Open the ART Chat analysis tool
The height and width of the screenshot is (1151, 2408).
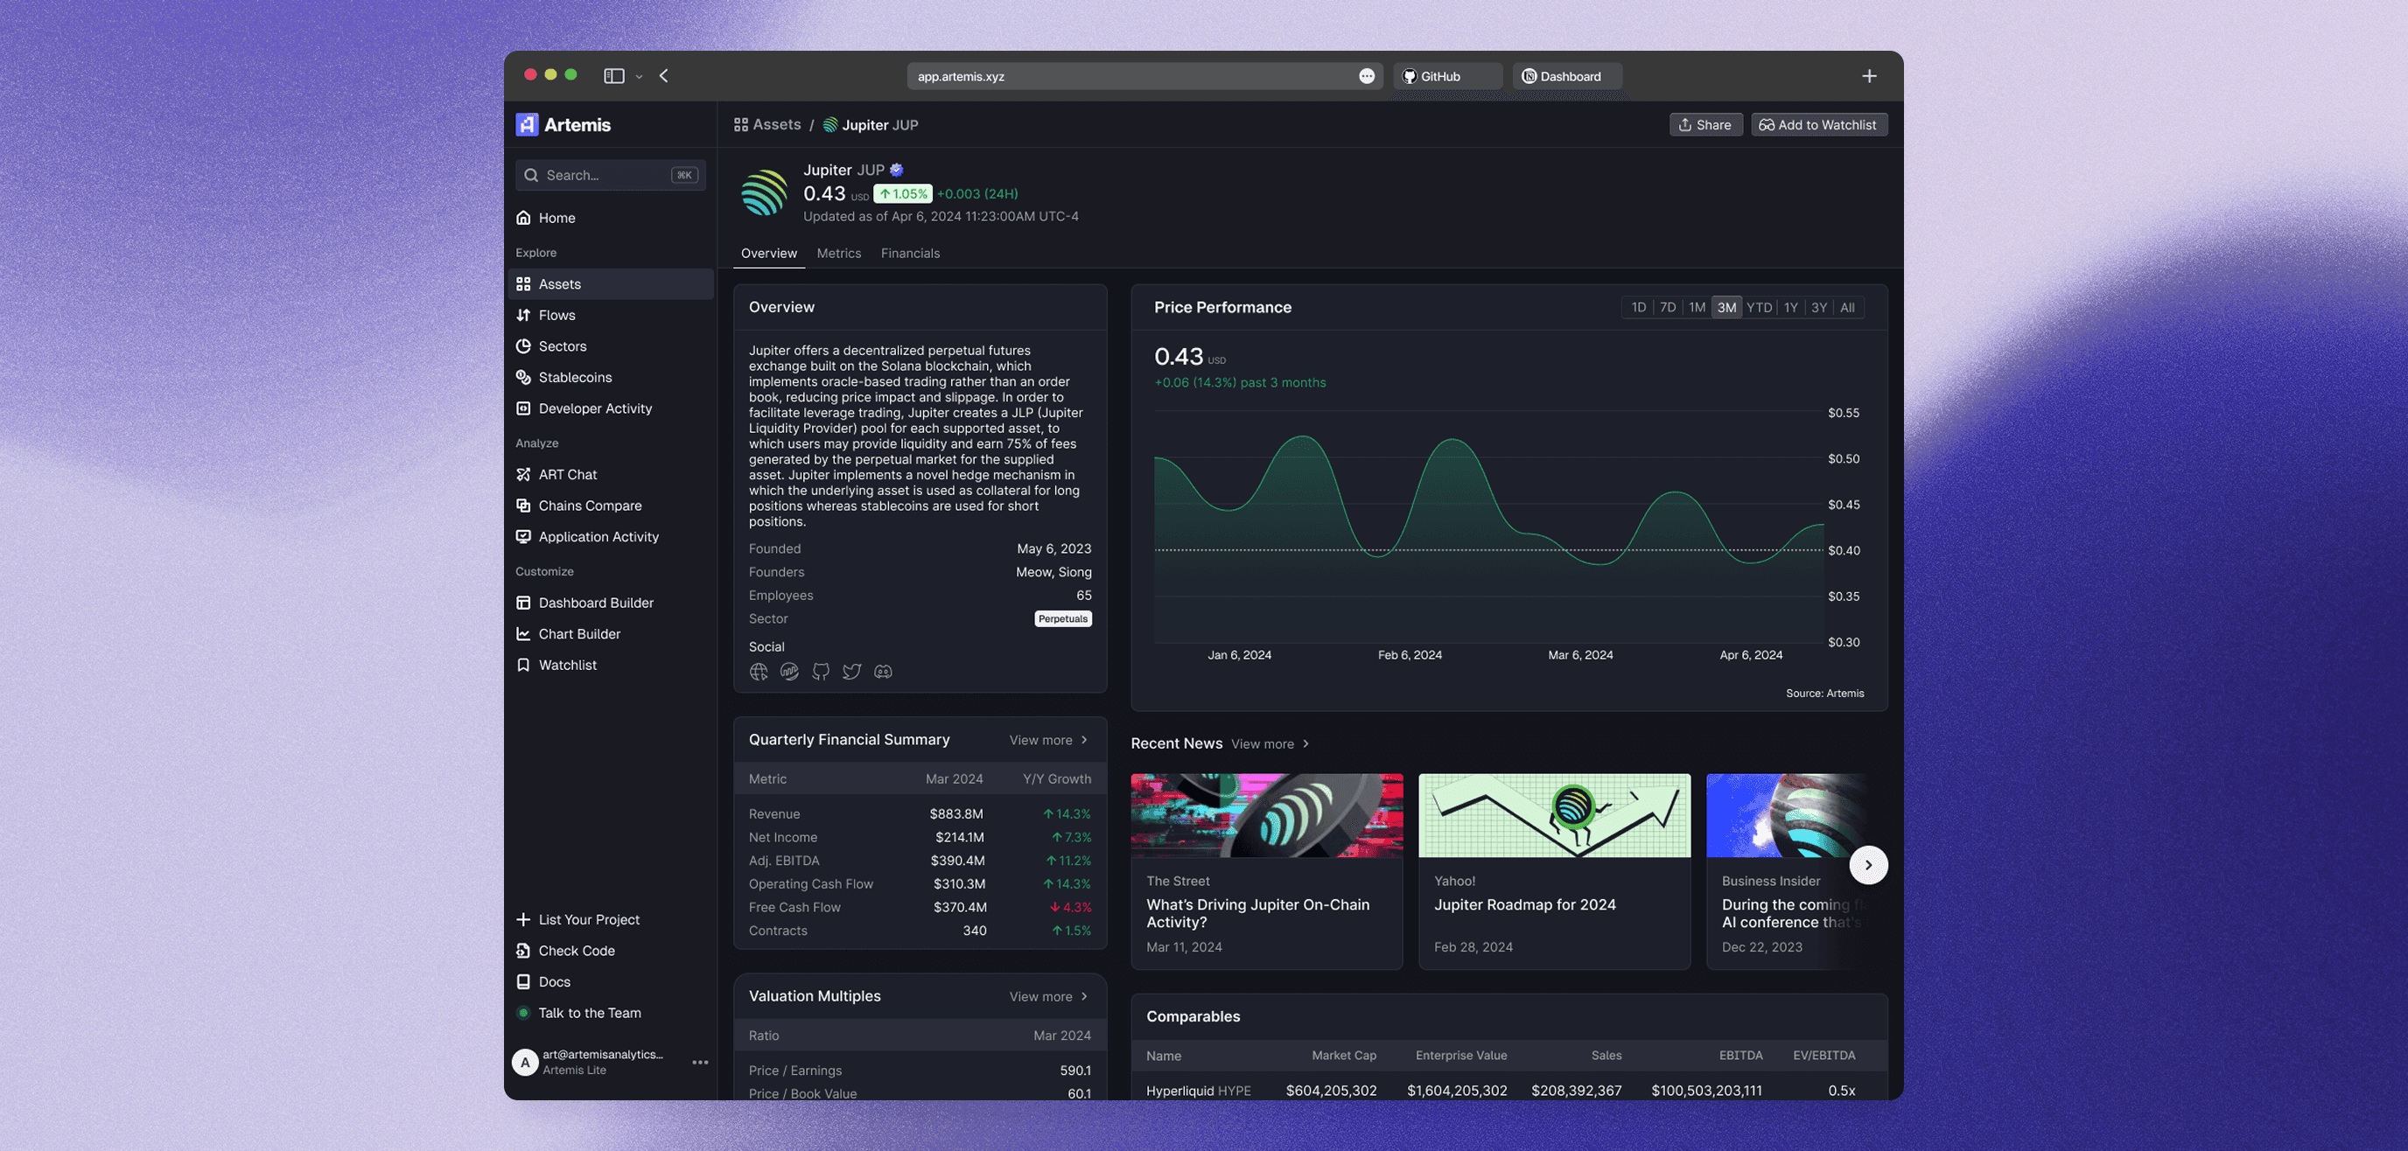[x=566, y=474]
